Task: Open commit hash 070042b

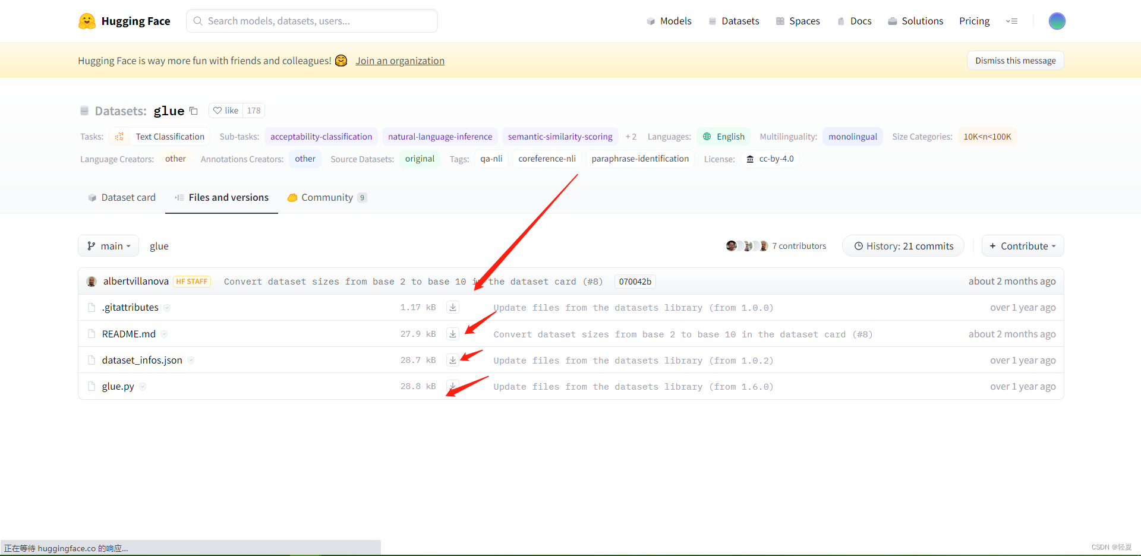Action: tap(635, 282)
